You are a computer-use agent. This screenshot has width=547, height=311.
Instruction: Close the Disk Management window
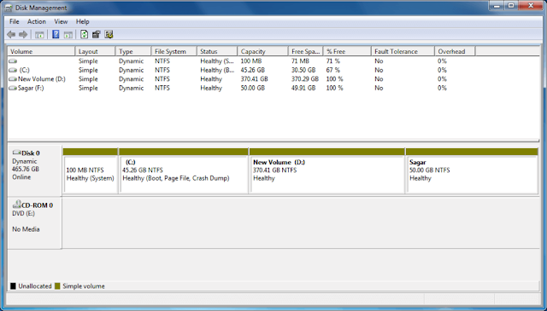531,6
